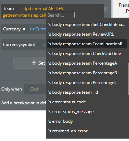Open the Tipd Internal API DEV expression
The height and width of the screenshot is (141, 129).
coord(44,9)
